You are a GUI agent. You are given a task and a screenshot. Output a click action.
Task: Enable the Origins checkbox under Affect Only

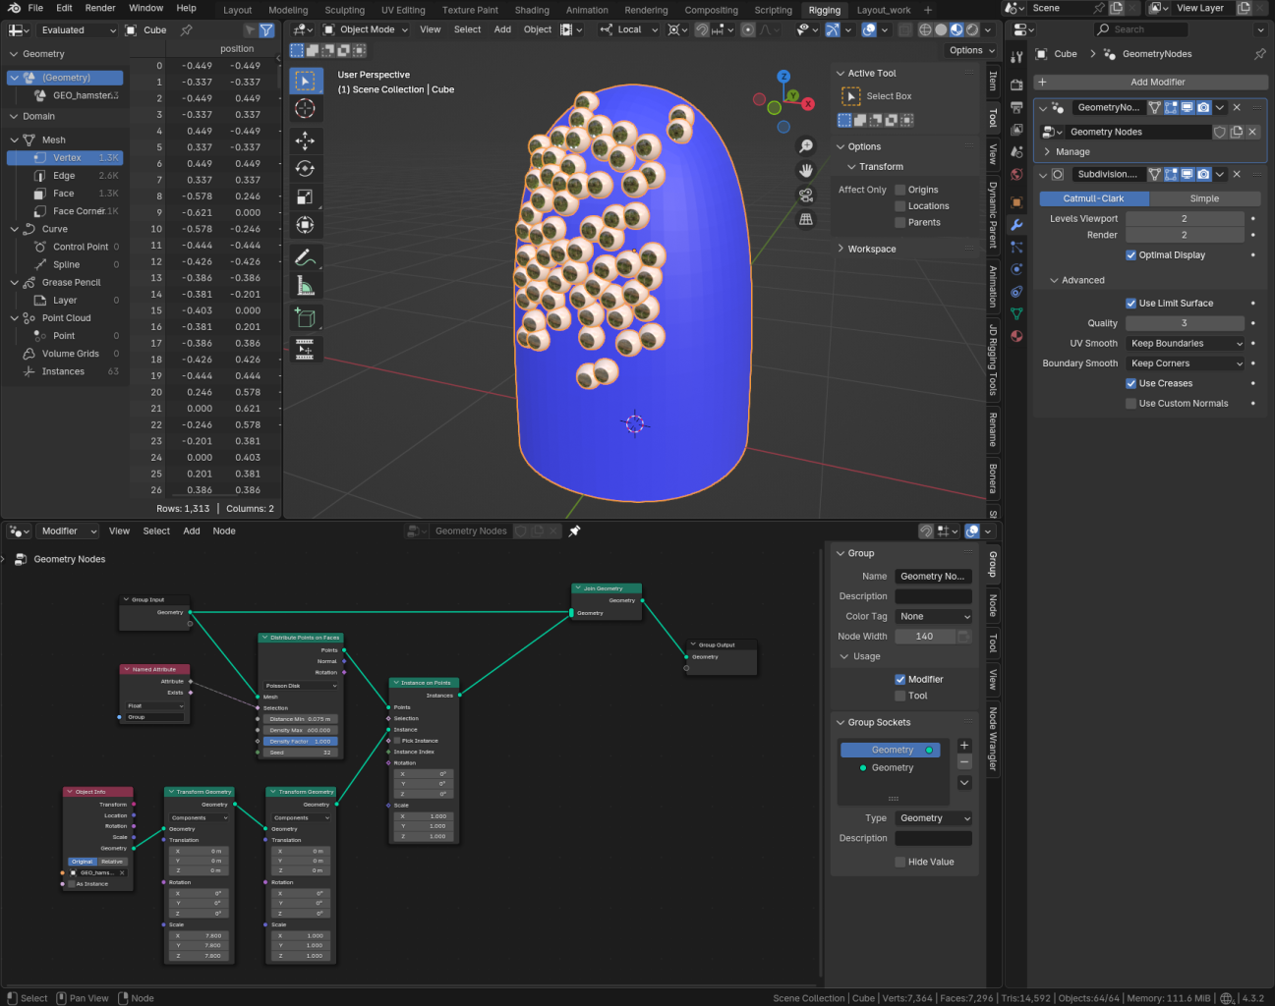[x=899, y=190]
